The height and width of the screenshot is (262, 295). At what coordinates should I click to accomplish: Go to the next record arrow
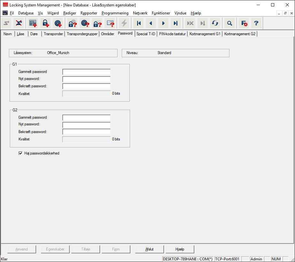pyautogui.click(x=163, y=23)
